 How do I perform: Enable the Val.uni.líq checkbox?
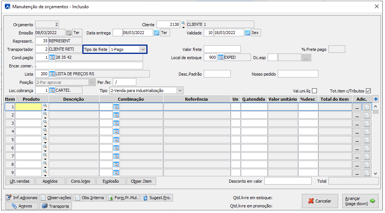[x=315, y=91]
